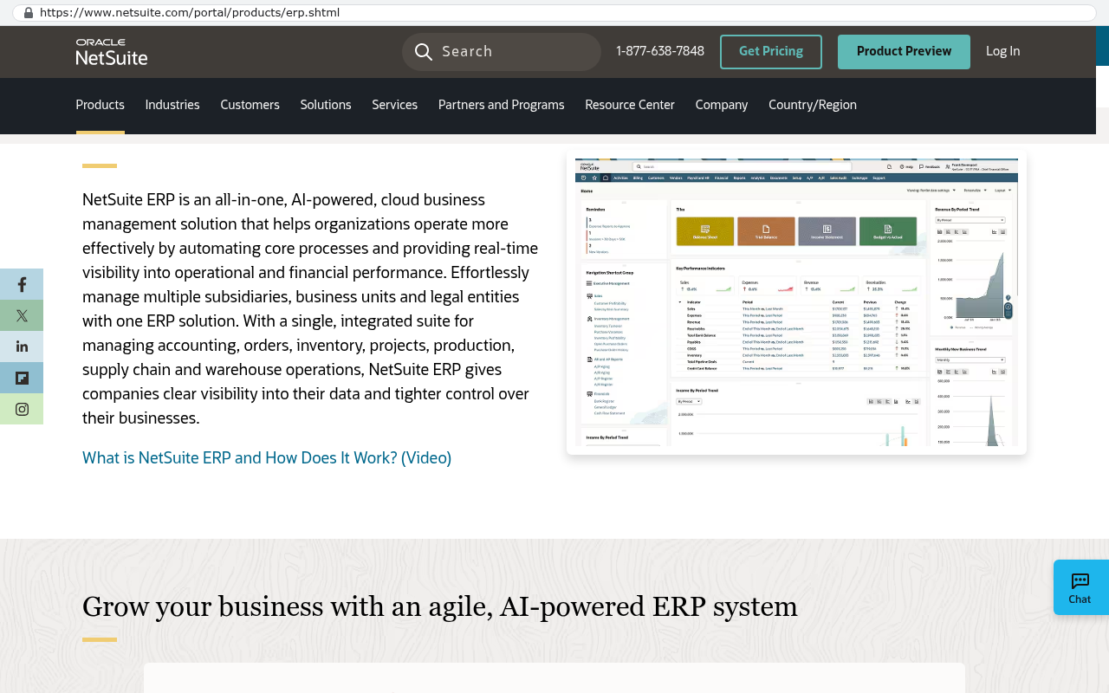The image size is (1109, 693).
Task: Click the Get Pricing button
Action: (x=771, y=52)
